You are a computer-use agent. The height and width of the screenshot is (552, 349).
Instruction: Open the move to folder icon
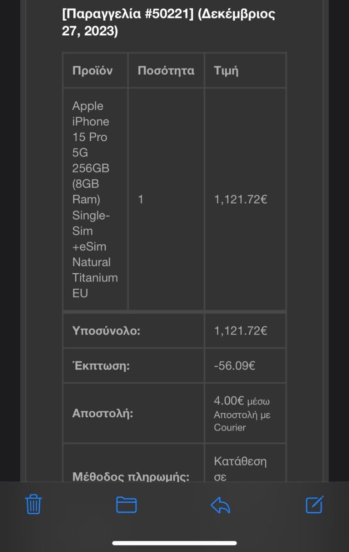tap(126, 505)
